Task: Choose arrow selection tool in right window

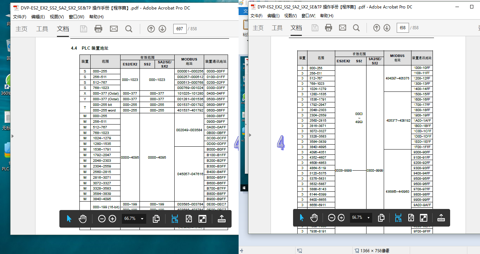Action: point(301,218)
